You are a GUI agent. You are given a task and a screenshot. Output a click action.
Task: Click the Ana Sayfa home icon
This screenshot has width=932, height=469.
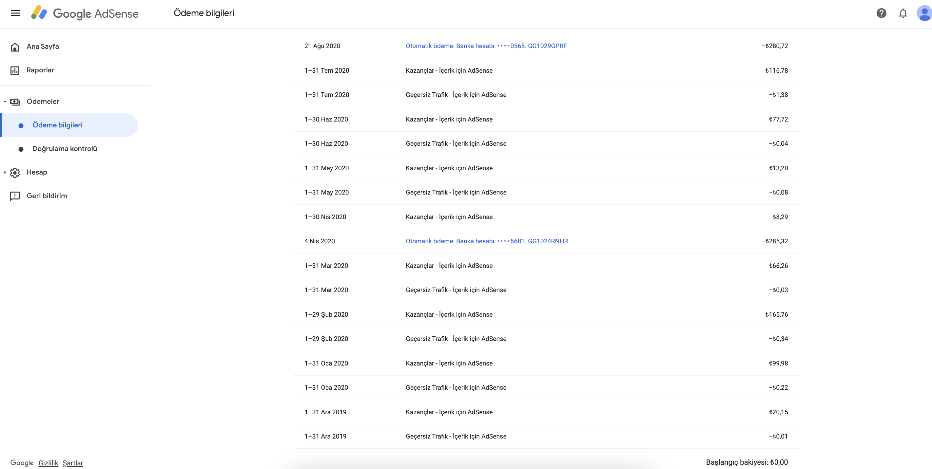point(15,47)
